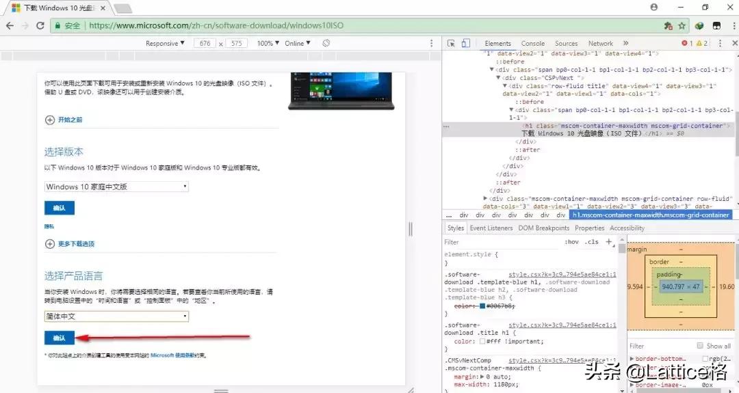This screenshot has width=739, height=393.
Task: Activate the inspect element picker icon
Action: tap(451, 43)
